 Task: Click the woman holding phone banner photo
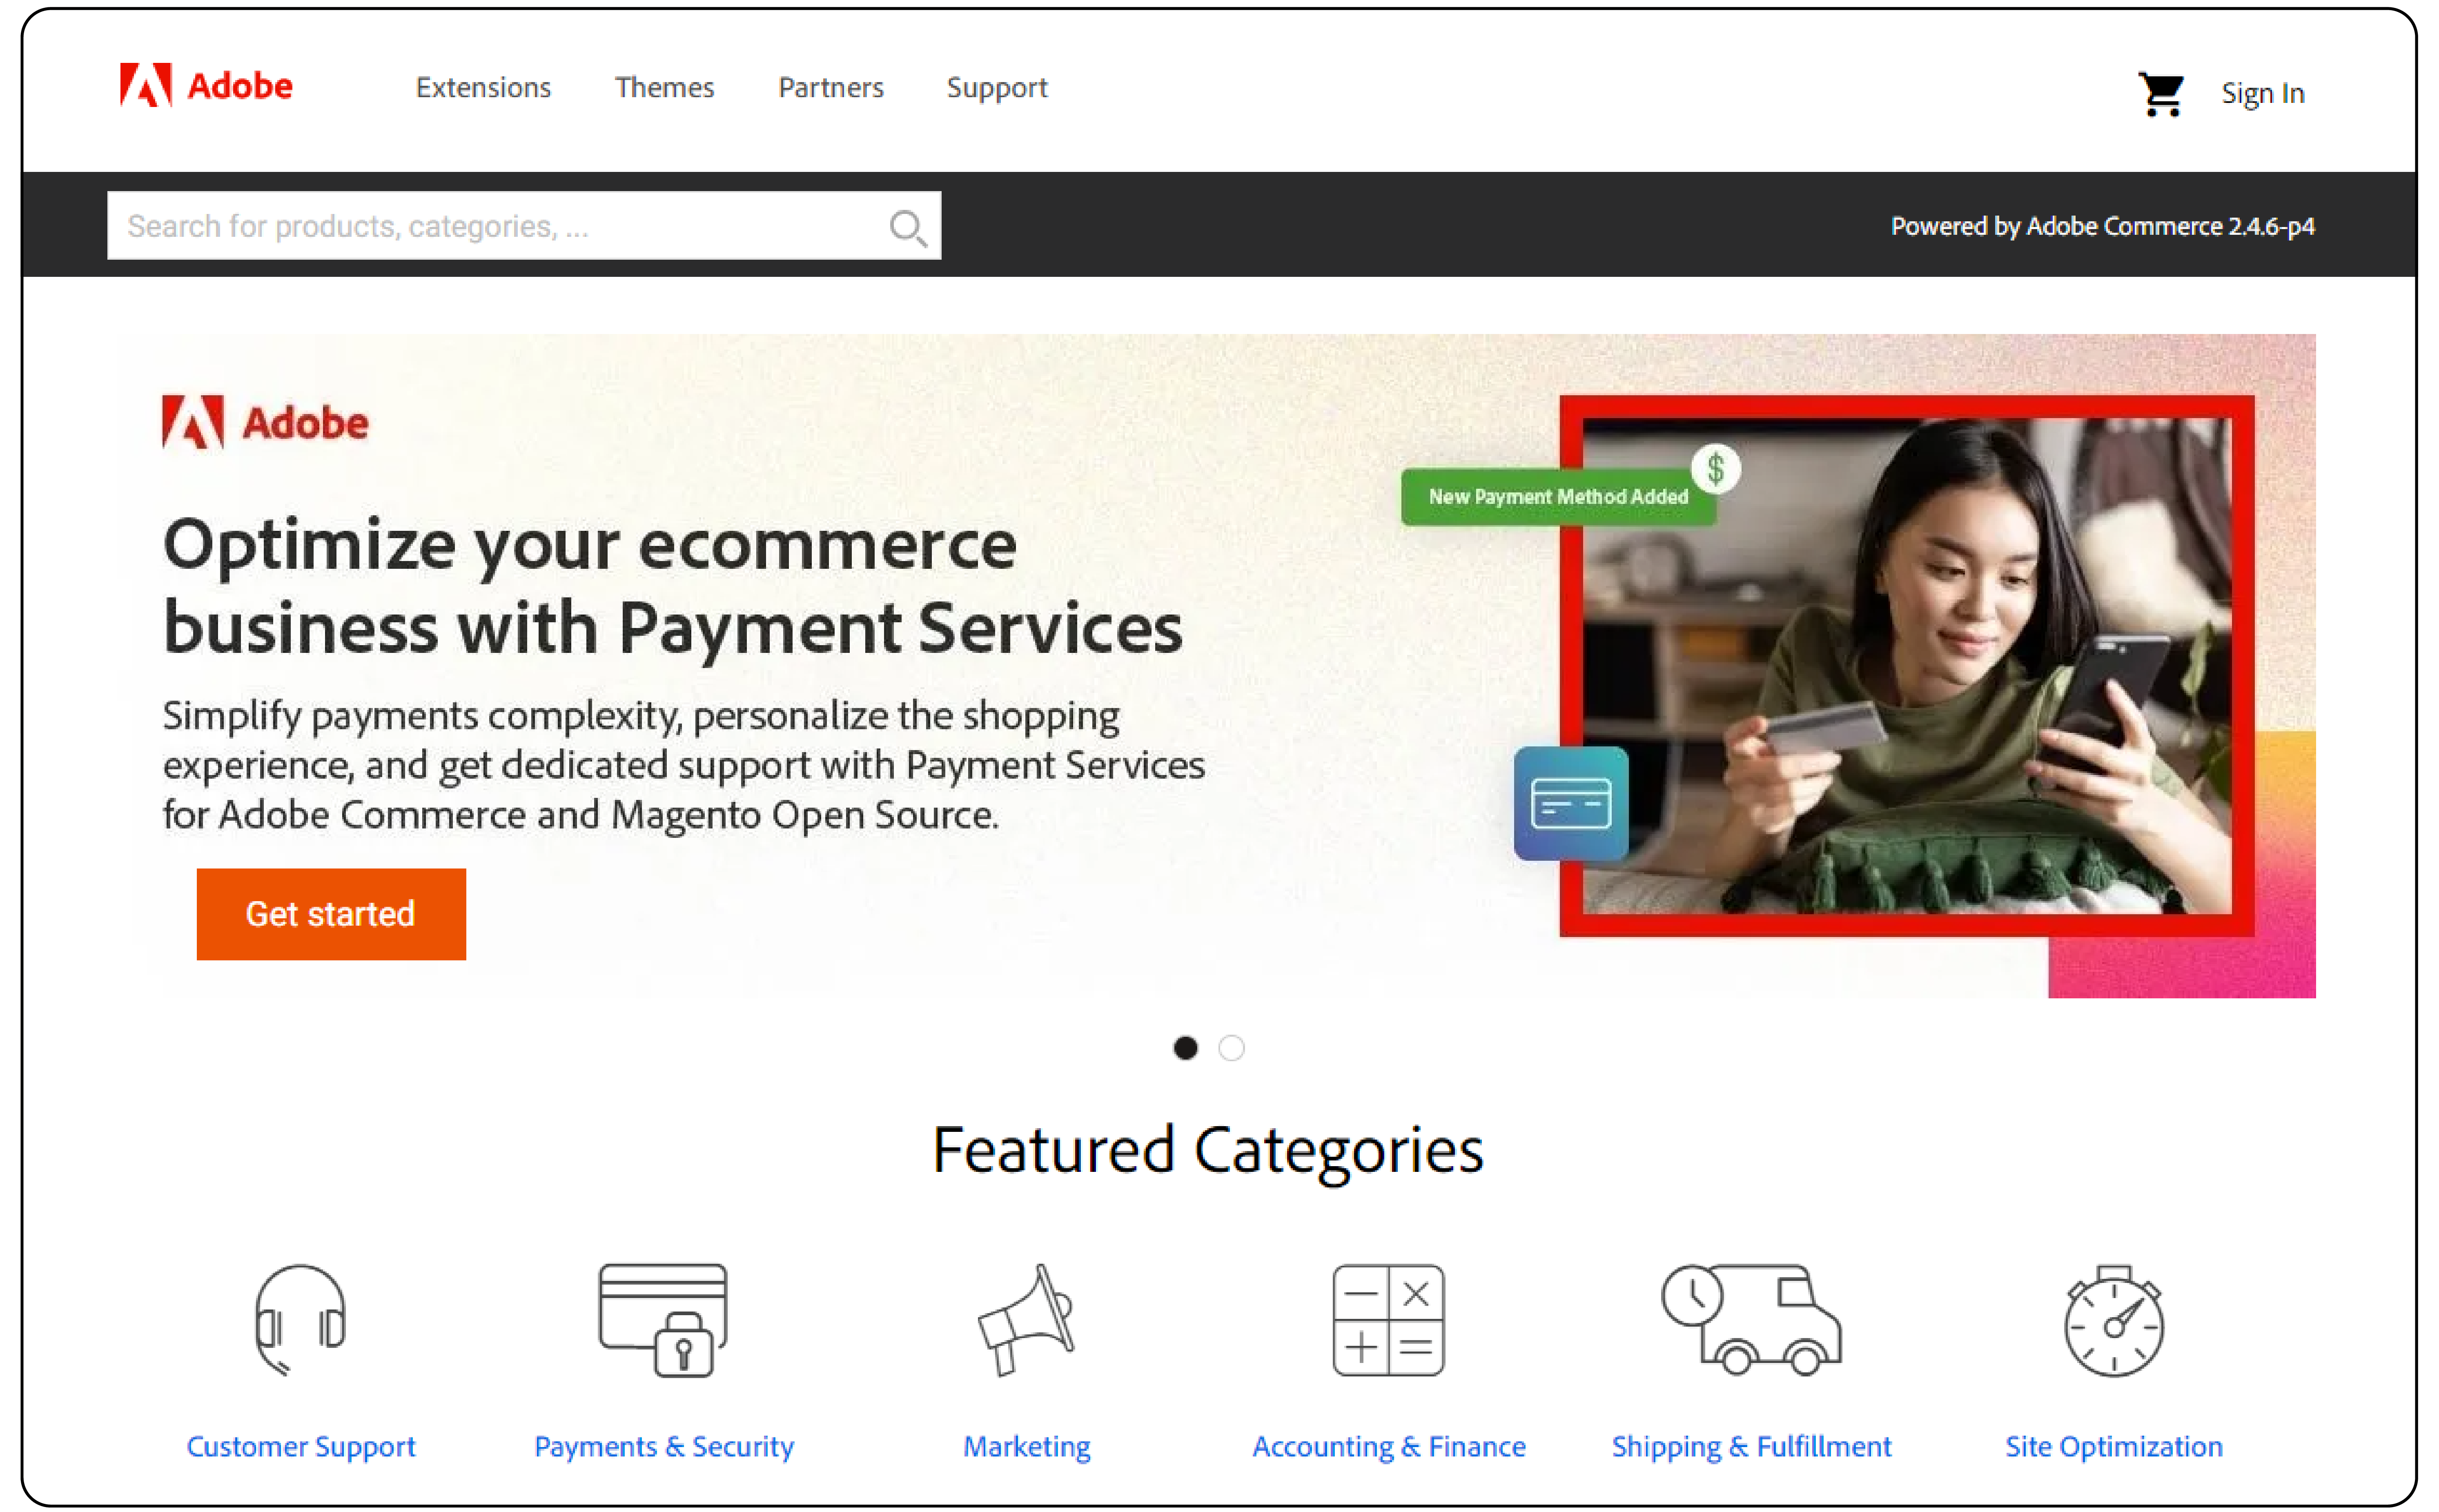click(x=1907, y=666)
